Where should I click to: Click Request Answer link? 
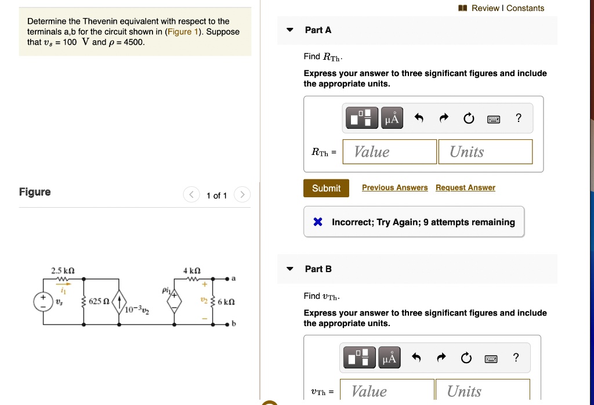coord(465,187)
